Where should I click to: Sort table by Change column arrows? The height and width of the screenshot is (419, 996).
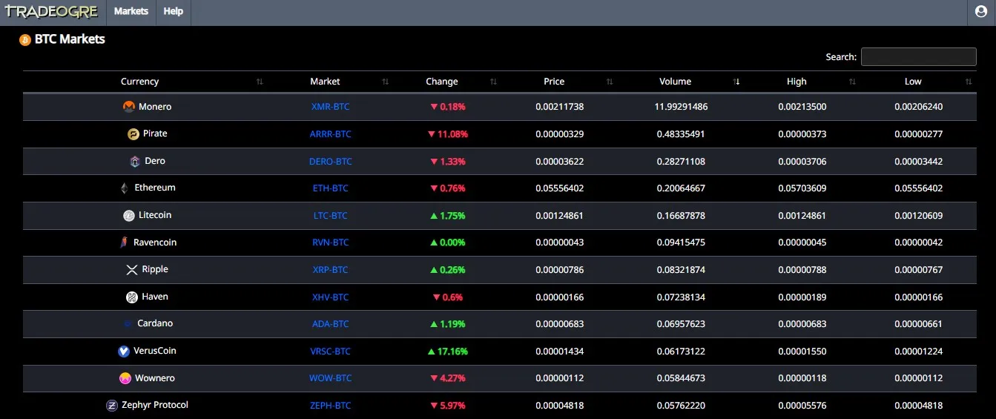[494, 82]
